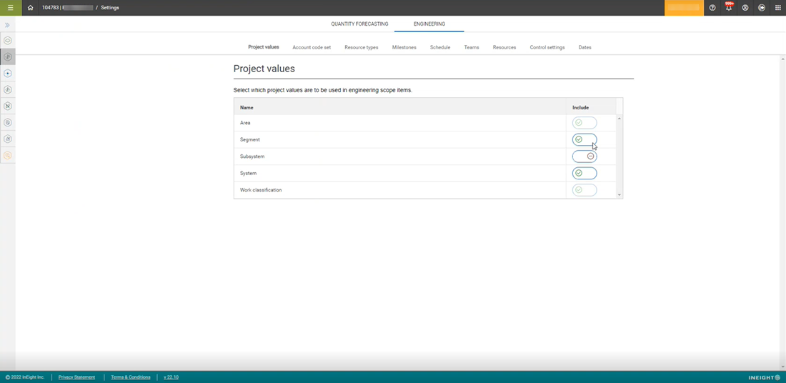Open the notifications bell with 999+ badge
This screenshot has height=383, width=786.
(x=729, y=8)
